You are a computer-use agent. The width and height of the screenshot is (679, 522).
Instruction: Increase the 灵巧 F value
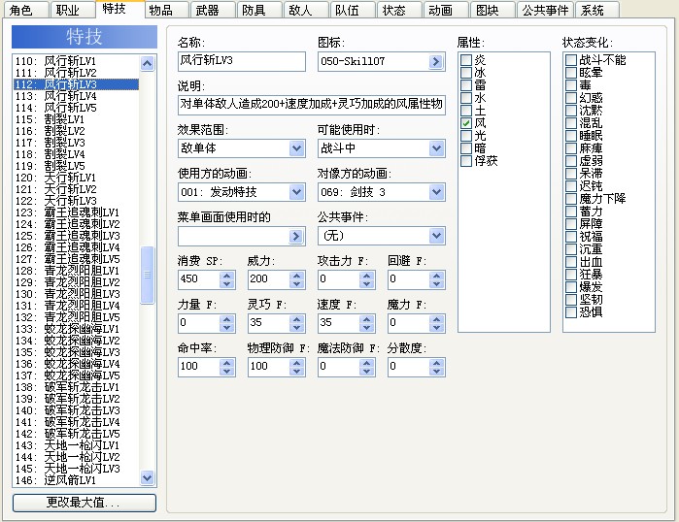point(296,319)
